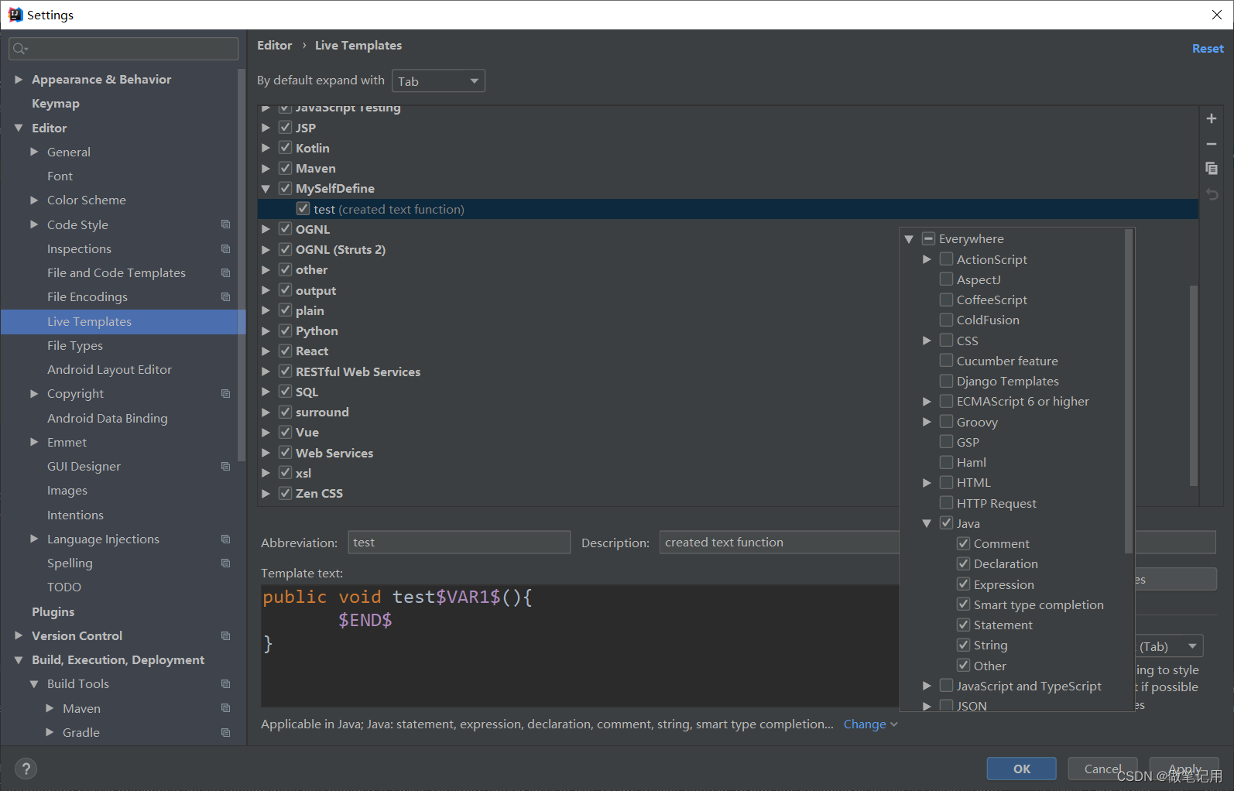Click the Reset link
The height and width of the screenshot is (791, 1234).
(x=1208, y=48)
